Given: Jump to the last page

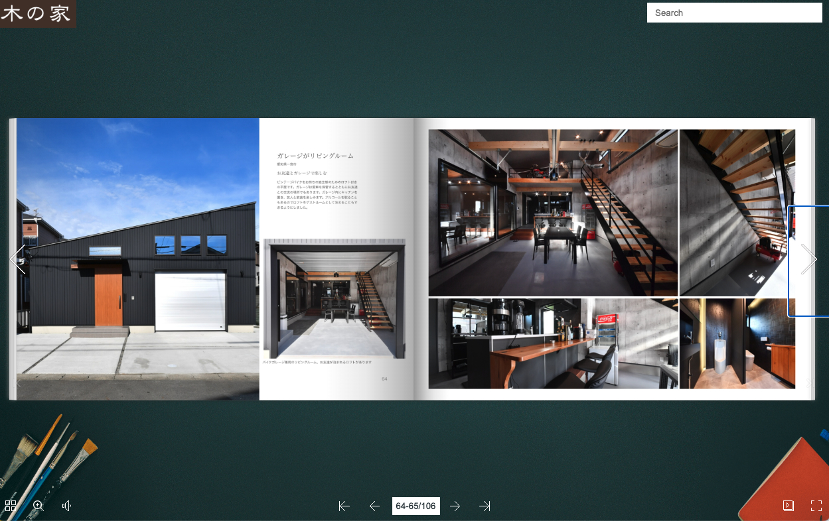Looking at the screenshot, I should pos(485,506).
